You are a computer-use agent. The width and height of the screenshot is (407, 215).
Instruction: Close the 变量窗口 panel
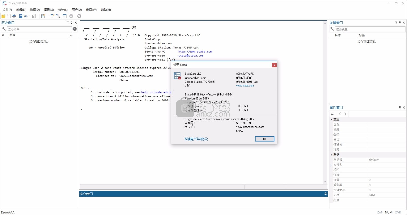click(x=404, y=23)
